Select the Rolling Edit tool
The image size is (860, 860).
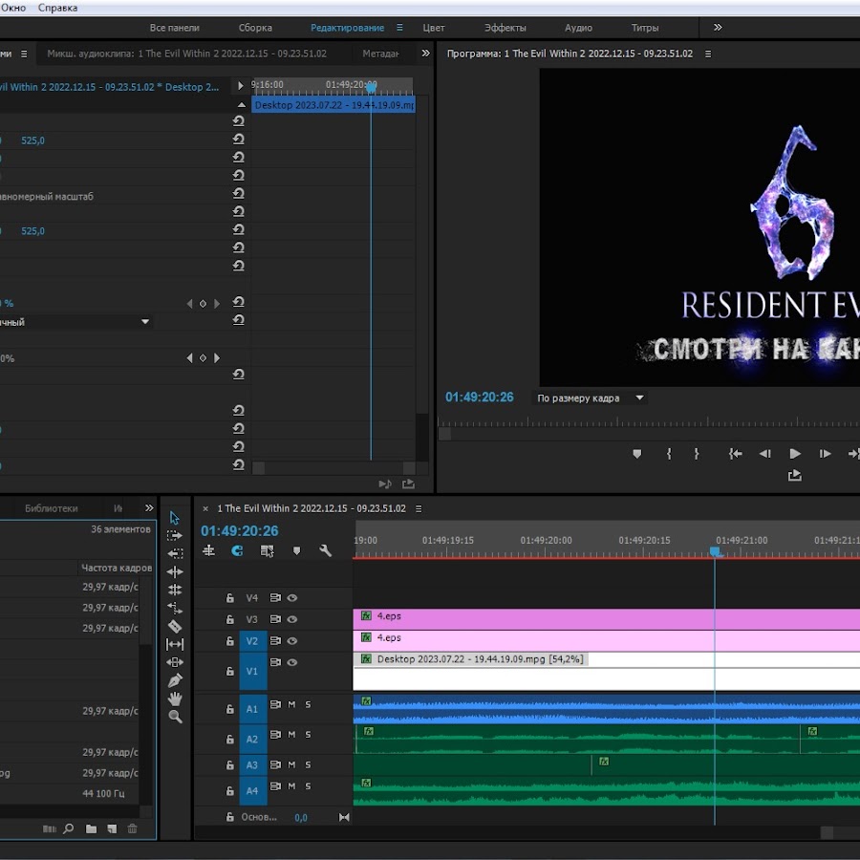coord(175,591)
